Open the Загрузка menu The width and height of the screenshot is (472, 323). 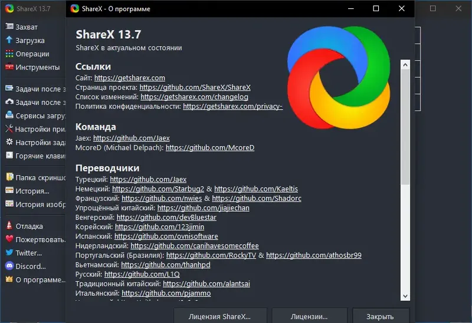[x=30, y=40]
